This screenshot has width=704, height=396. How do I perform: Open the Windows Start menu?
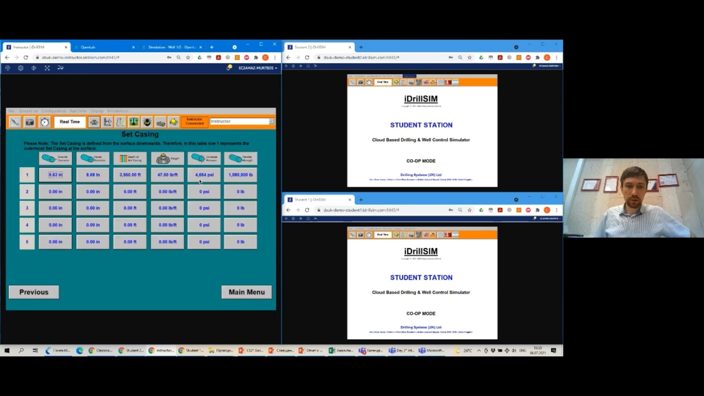tap(7, 350)
